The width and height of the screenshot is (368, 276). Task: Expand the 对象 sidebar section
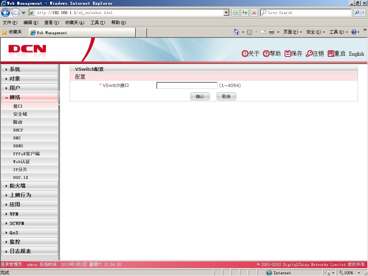[x=29, y=79]
